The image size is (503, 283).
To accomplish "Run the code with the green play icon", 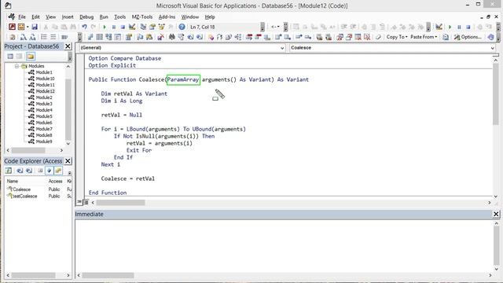I will (105, 27).
